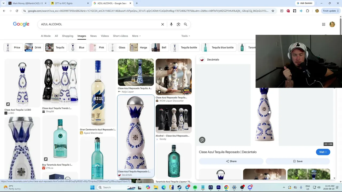Filter images by the Pink chip
This screenshot has height=192, width=342.
[x=97, y=47]
